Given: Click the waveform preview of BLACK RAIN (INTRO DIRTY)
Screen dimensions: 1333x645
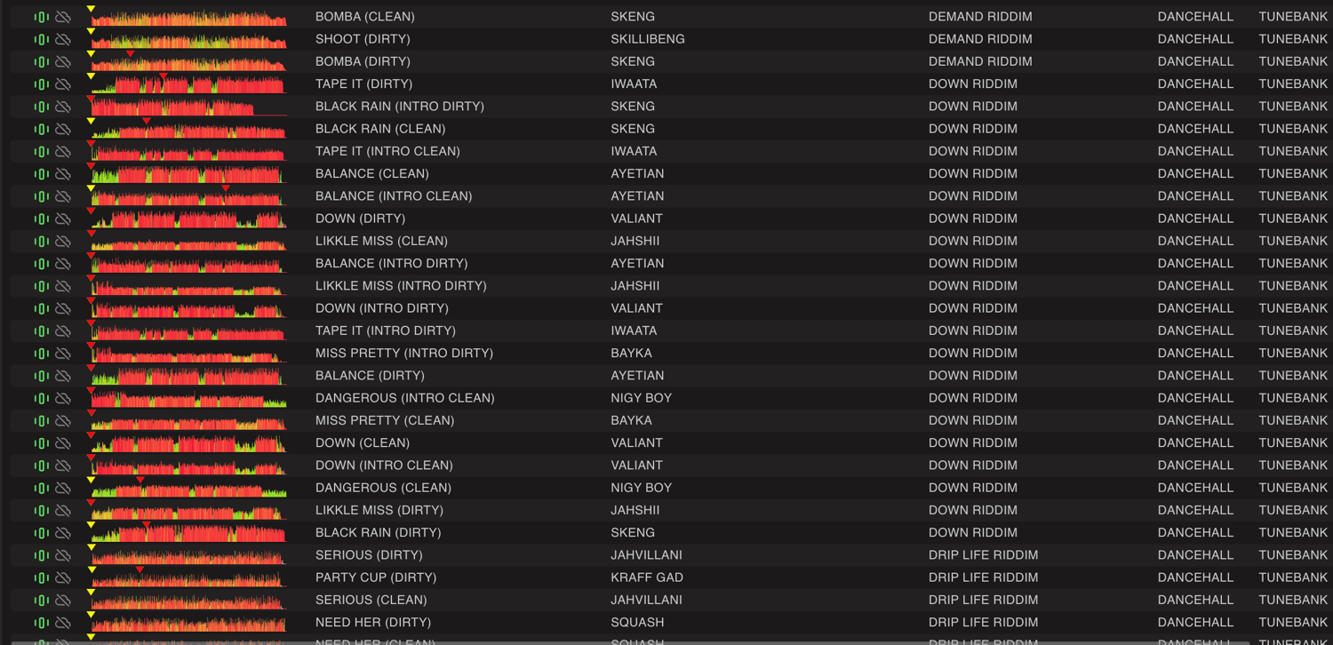Looking at the screenshot, I should 188,107.
